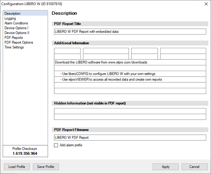The height and width of the screenshot is (174, 211).
Task: Open the Logging settings page
Action: [x=10, y=18]
